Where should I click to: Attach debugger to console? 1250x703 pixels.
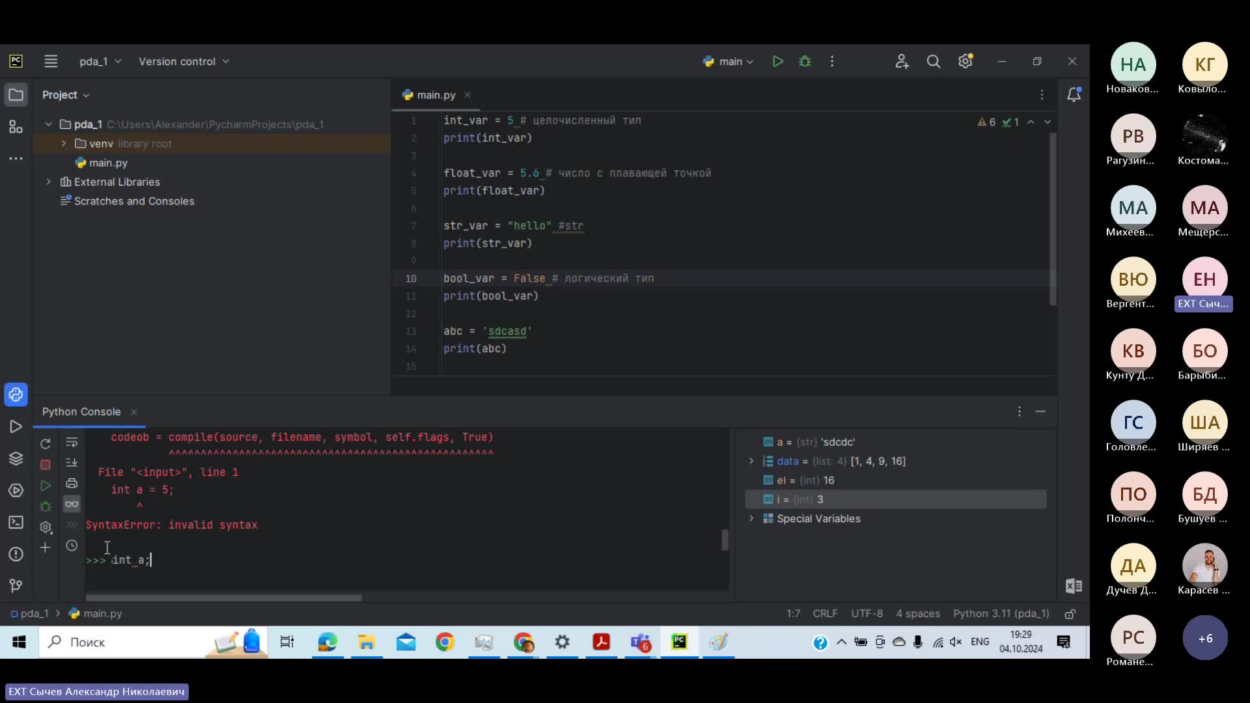click(x=46, y=506)
